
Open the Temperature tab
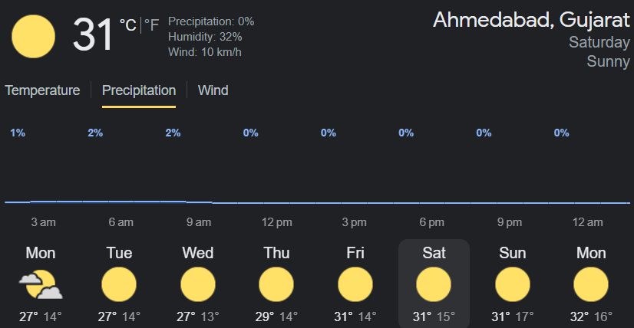tap(42, 90)
